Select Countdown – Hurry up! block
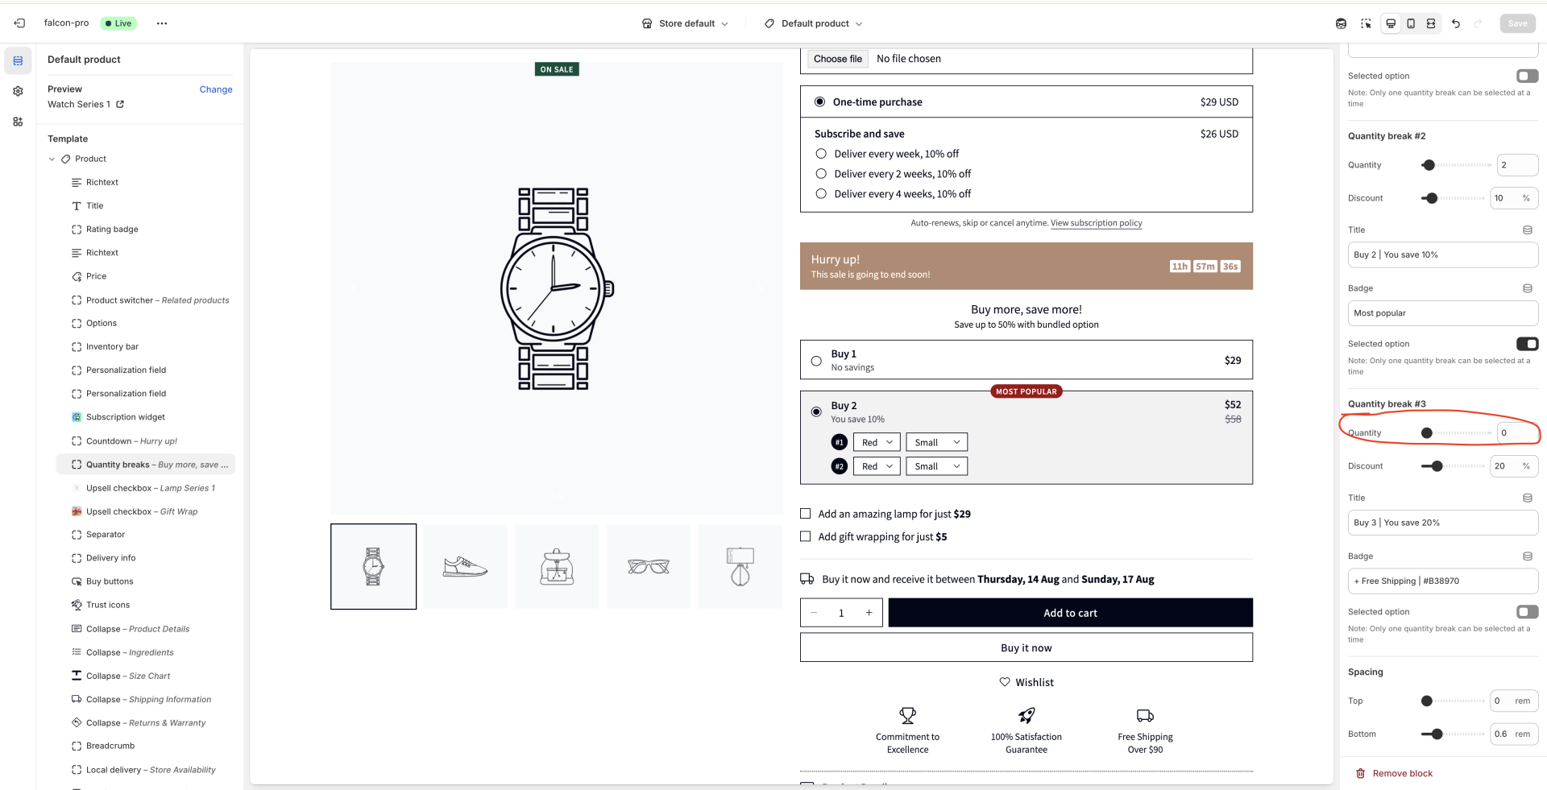Viewport: 1547px width, 790px height. click(146, 441)
